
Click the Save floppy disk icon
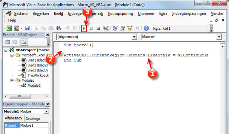[x=27, y=28]
